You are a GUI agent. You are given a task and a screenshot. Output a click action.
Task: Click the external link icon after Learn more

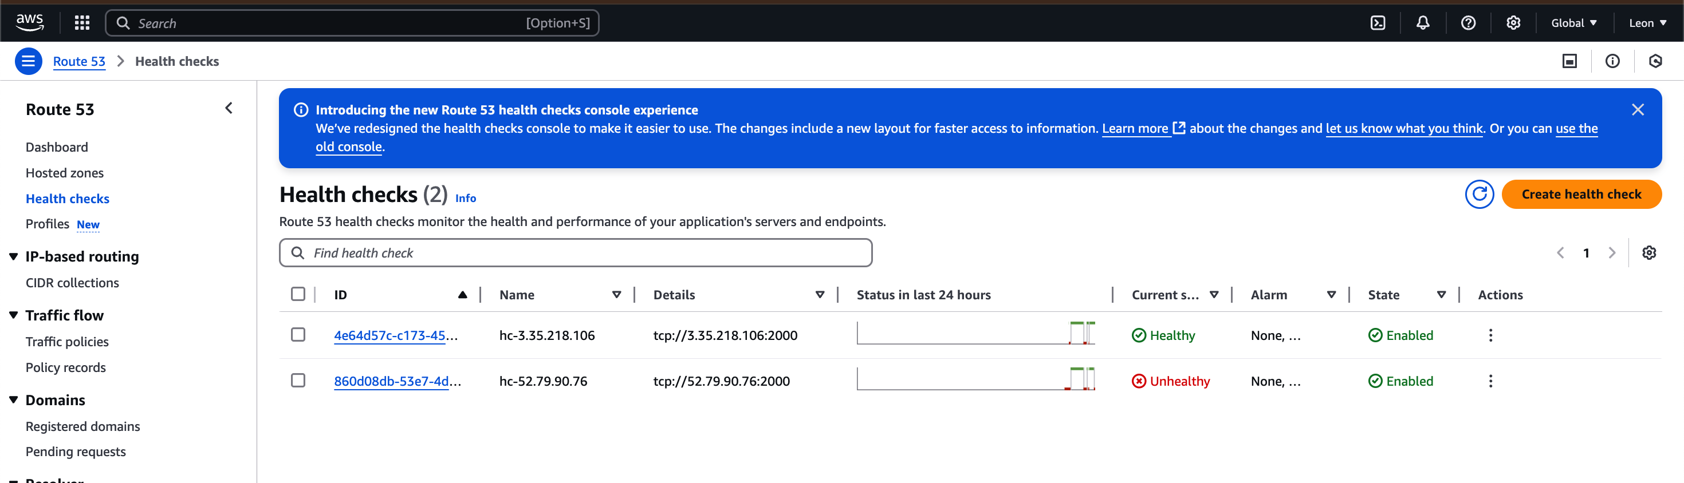[1179, 129]
